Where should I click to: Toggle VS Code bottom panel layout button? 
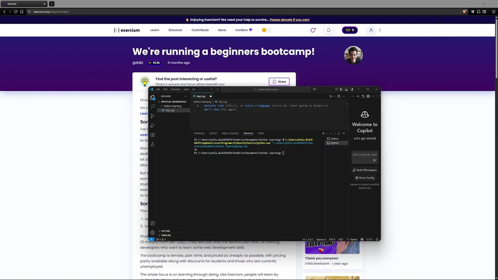346,89
